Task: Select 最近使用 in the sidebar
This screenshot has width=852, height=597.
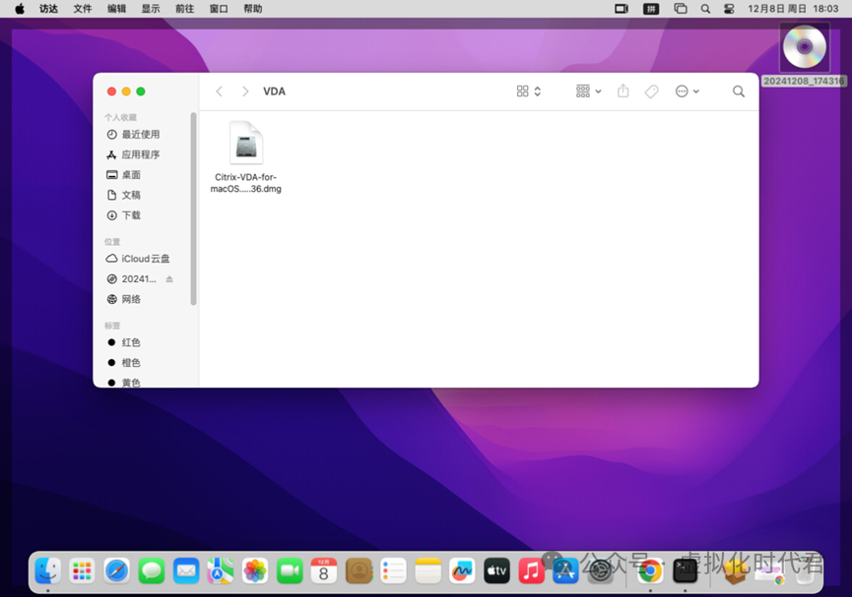Action: point(141,134)
